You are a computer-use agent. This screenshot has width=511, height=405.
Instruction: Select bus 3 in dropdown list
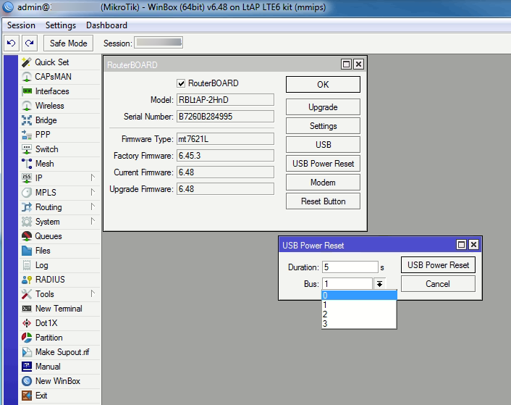coord(359,323)
